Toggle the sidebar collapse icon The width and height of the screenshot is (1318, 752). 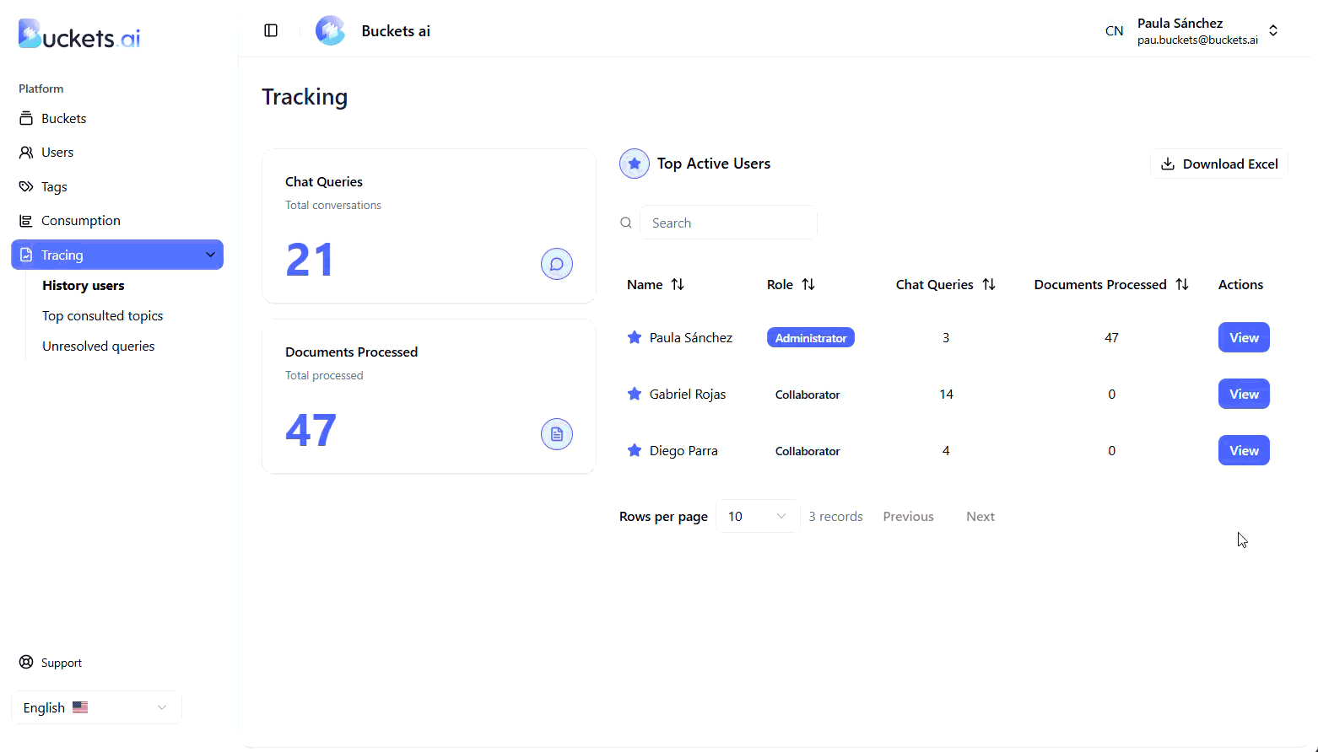click(x=271, y=30)
